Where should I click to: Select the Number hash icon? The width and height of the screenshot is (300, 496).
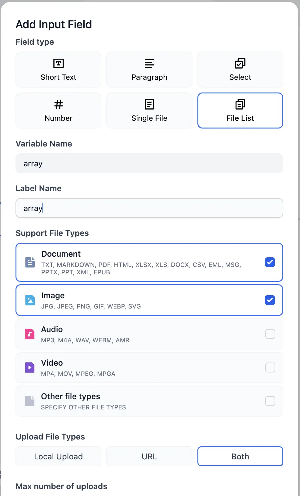(x=58, y=104)
